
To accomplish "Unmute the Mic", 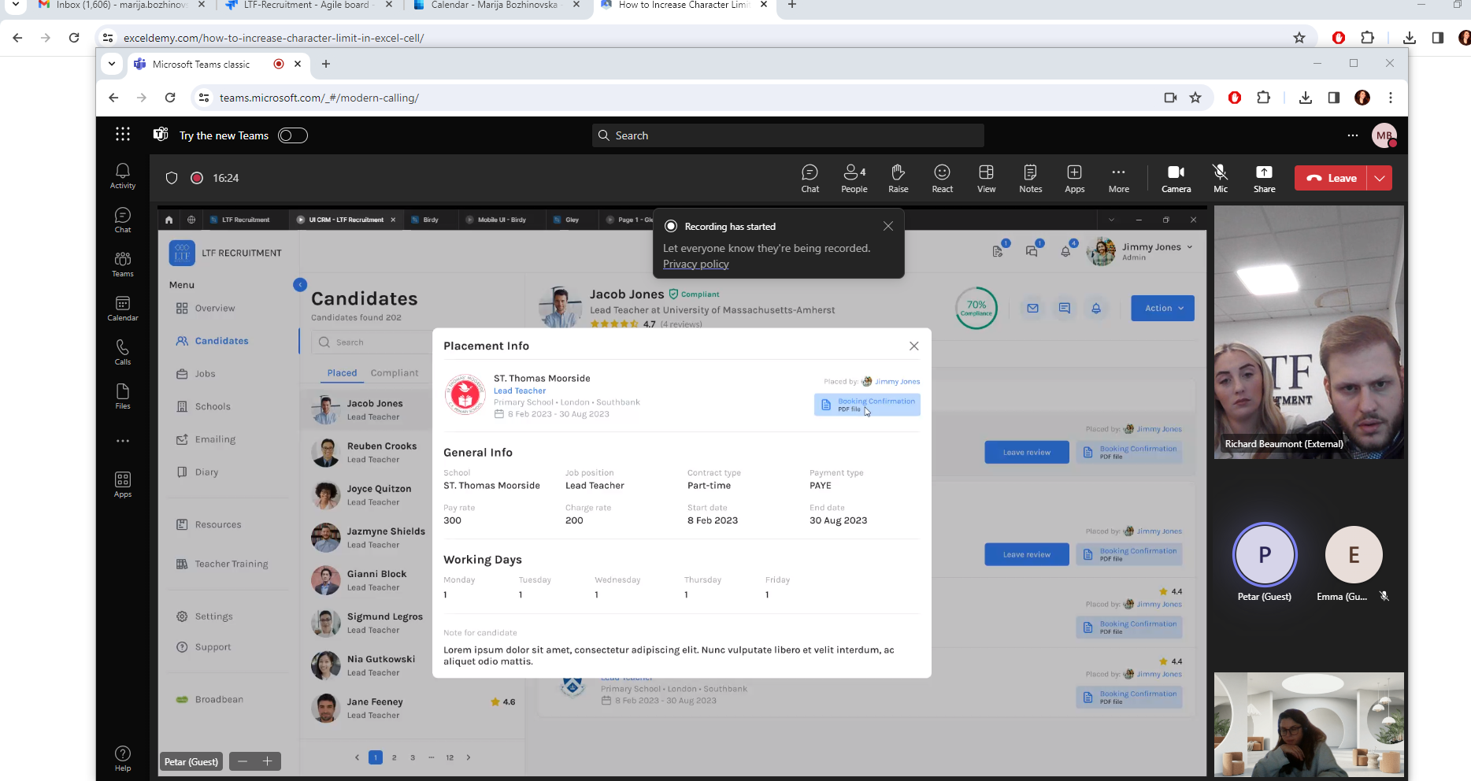I will [1220, 179].
